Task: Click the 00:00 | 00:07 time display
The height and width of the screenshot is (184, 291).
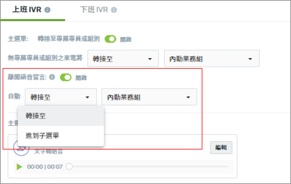Action: click(45, 167)
